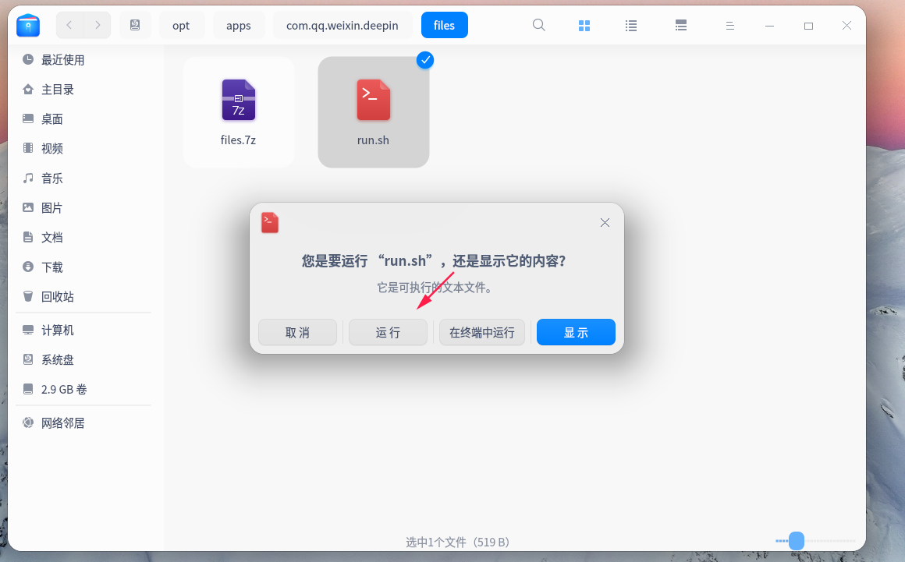Click the 运行 button in dialog
The image size is (905, 562).
click(x=388, y=333)
